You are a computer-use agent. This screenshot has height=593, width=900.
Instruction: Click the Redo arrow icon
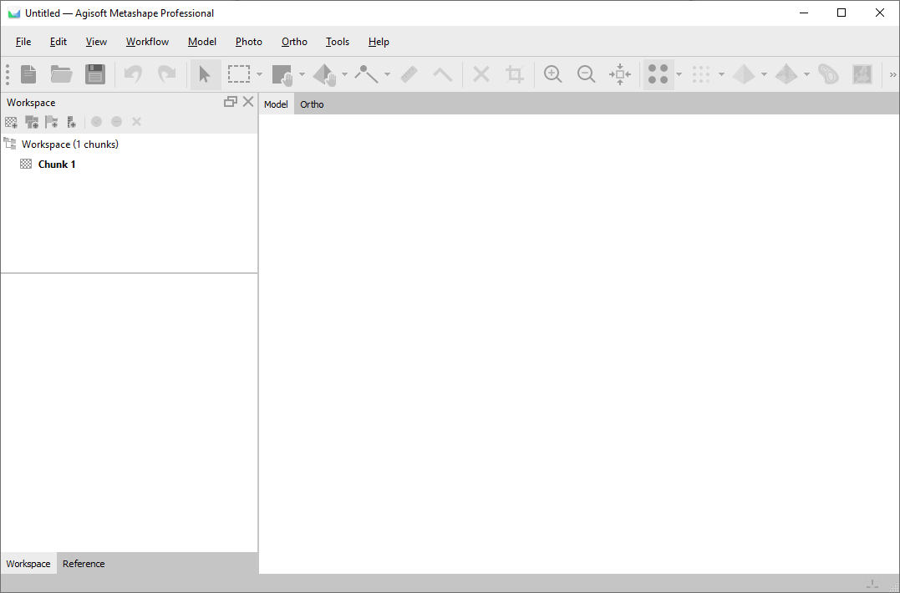coord(166,74)
